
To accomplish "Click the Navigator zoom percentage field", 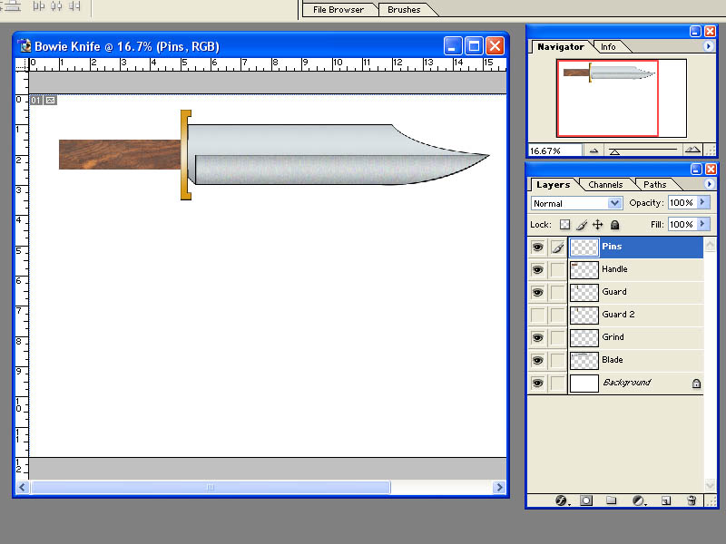I will [x=555, y=151].
